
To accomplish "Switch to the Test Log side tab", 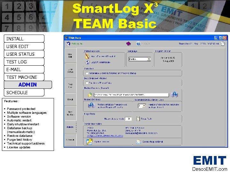I will [x=70, y=86].
